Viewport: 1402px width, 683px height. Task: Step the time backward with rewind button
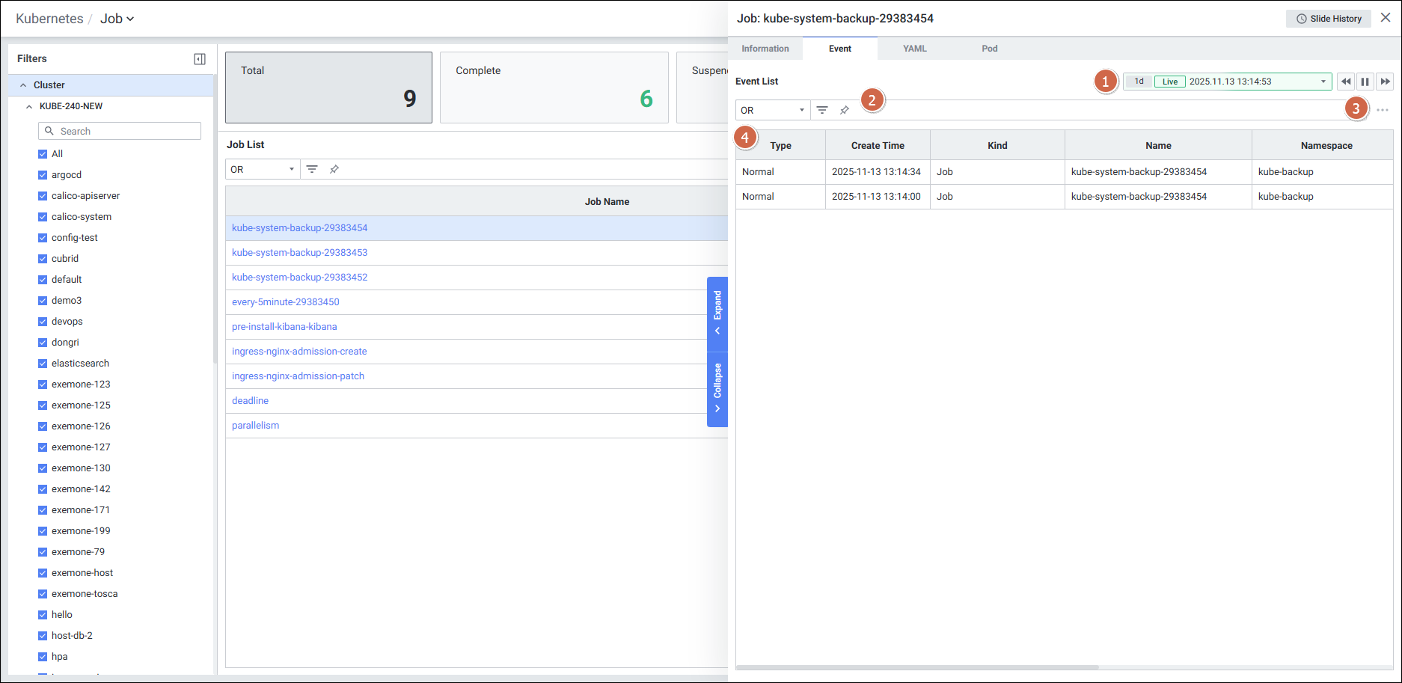tap(1346, 82)
